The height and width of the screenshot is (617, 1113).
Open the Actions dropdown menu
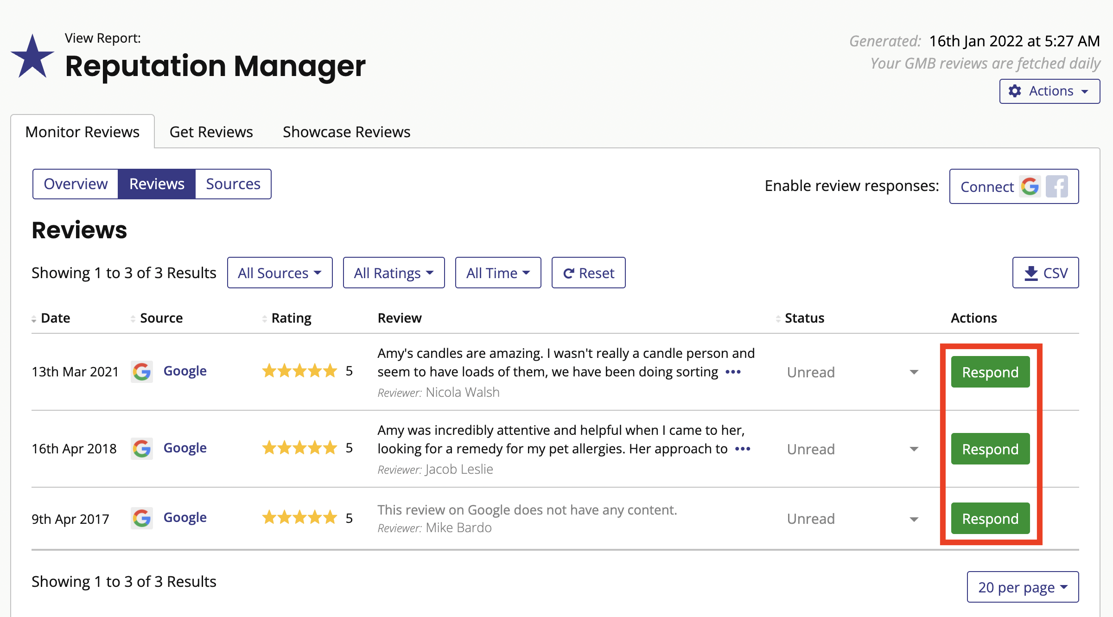pyautogui.click(x=1049, y=91)
